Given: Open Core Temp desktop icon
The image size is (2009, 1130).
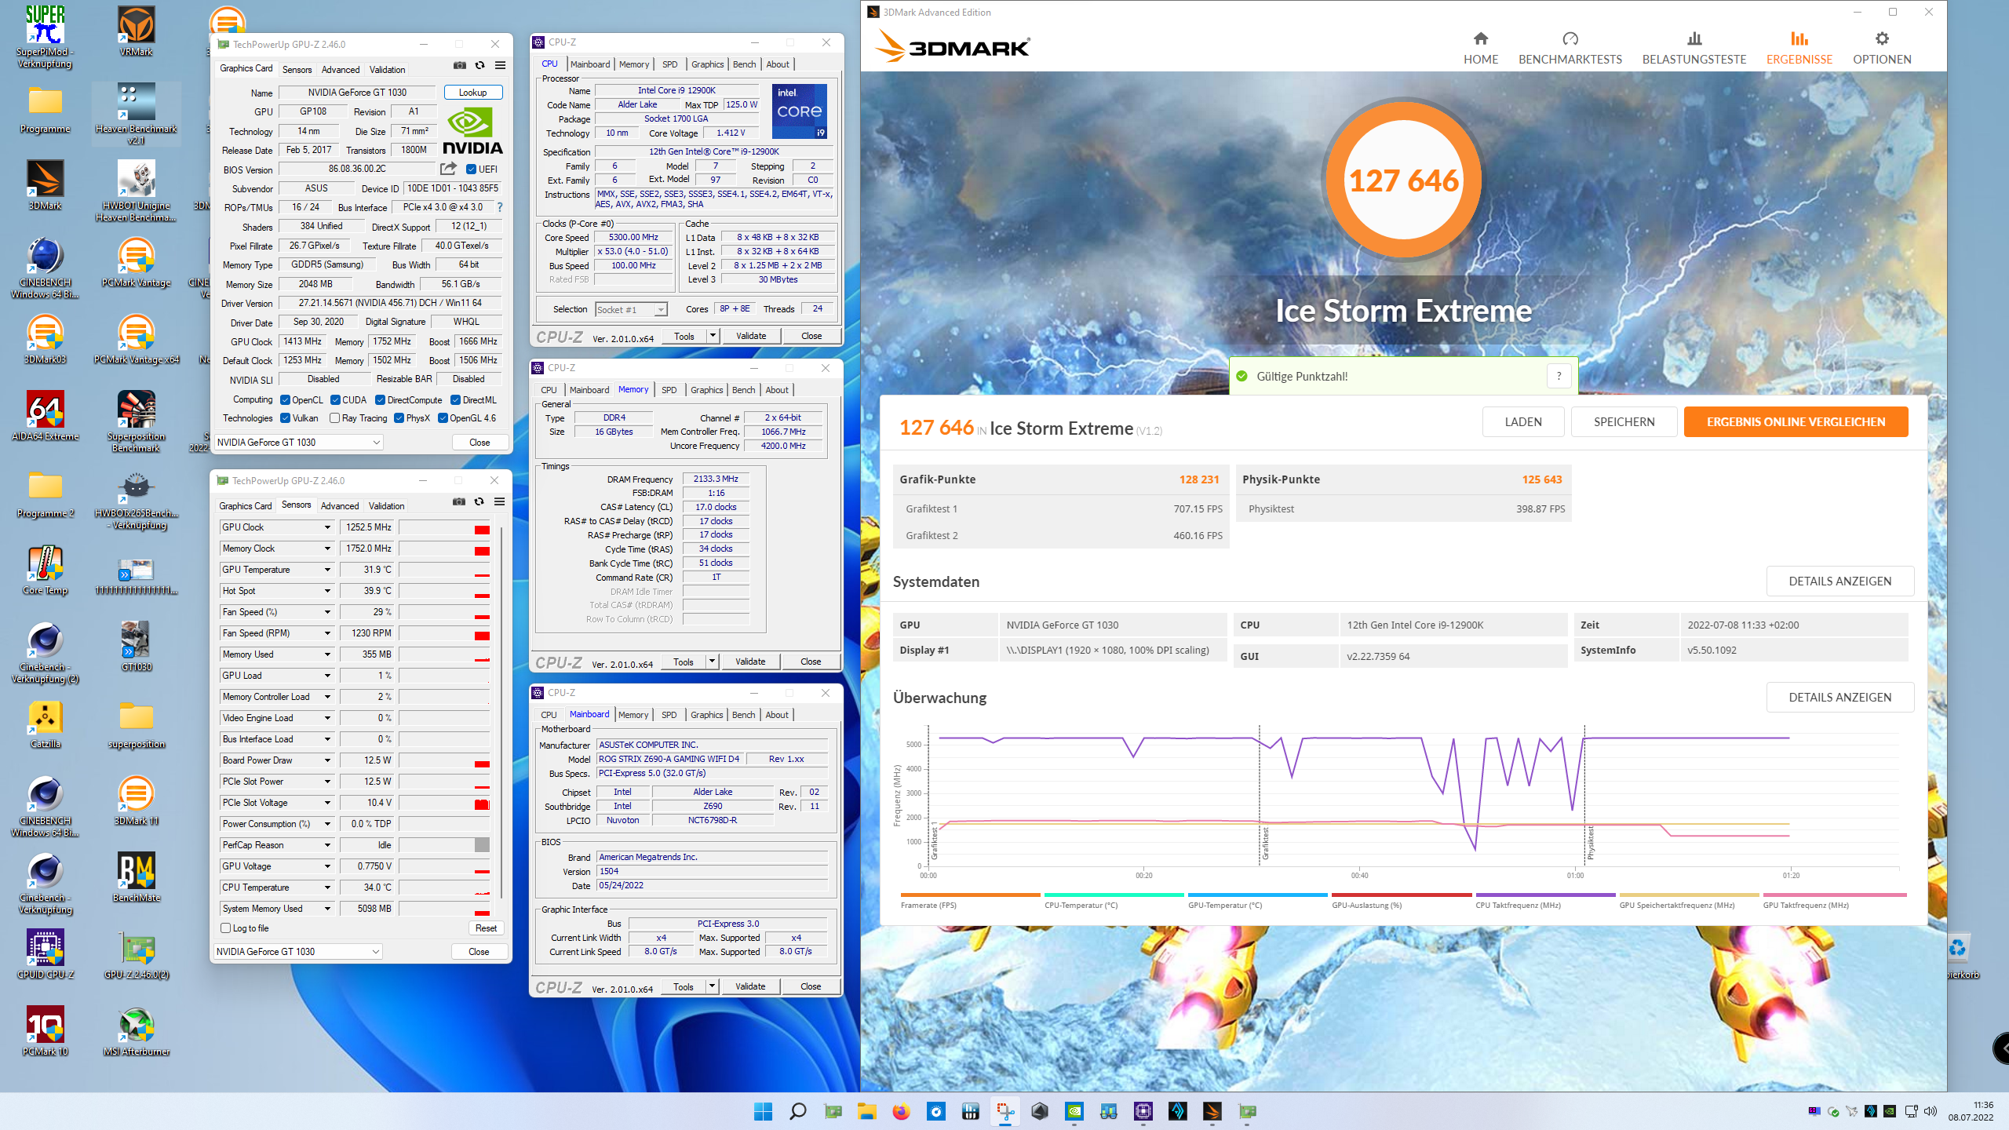Looking at the screenshot, I should tap(45, 570).
